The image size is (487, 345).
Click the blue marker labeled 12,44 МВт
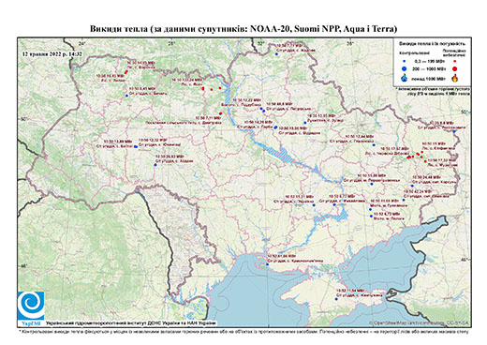pos(374,145)
